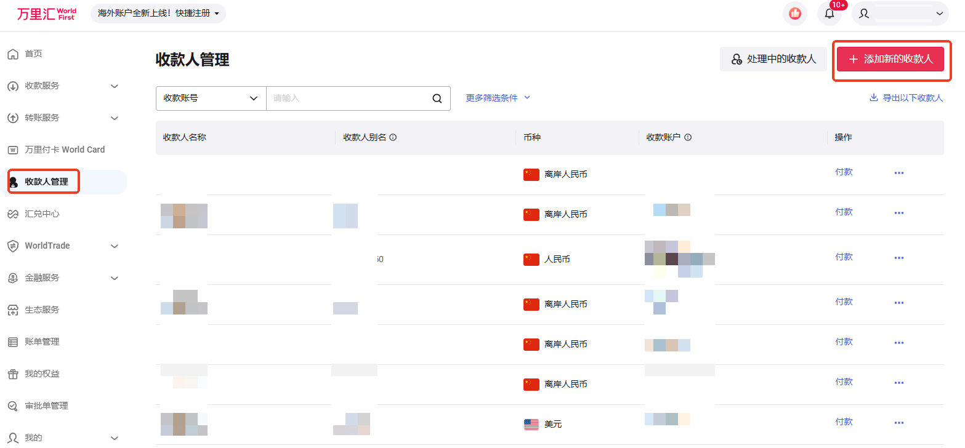Click the 请输入 search input field
Viewport: 965px width, 448px height.
(348, 98)
